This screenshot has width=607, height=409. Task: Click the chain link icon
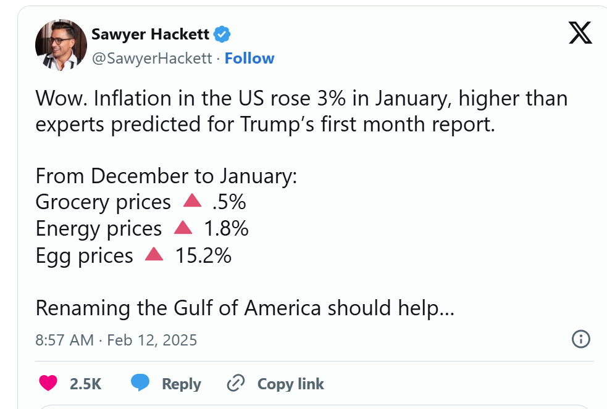coord(236,383)
